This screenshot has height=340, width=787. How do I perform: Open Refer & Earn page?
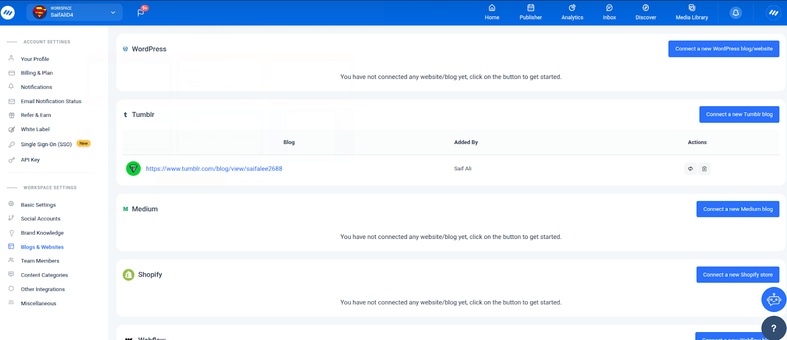[x=36, y=115]
